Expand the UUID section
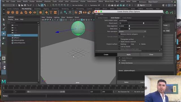181x102 pixels. coord(119,60)
